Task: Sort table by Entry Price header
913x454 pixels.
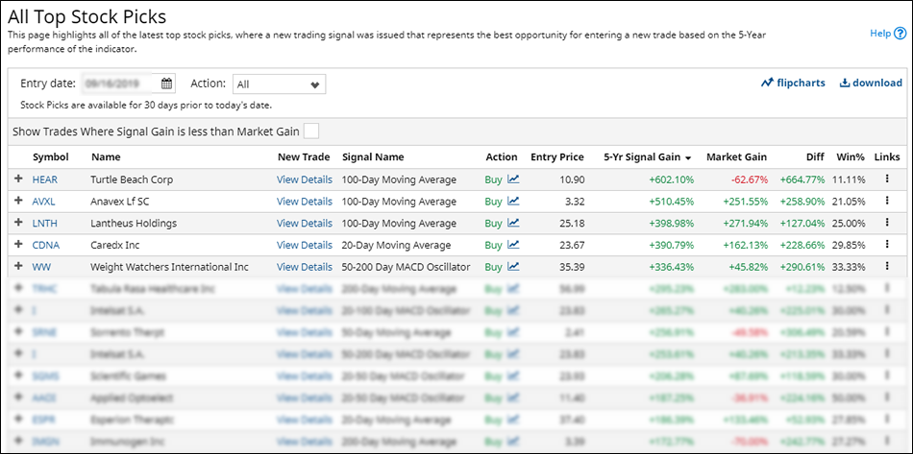Action: pos(557,157)
